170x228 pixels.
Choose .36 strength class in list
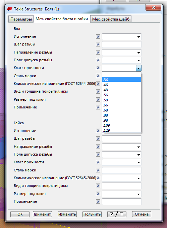pyautogui.click(x=122, y=80)
